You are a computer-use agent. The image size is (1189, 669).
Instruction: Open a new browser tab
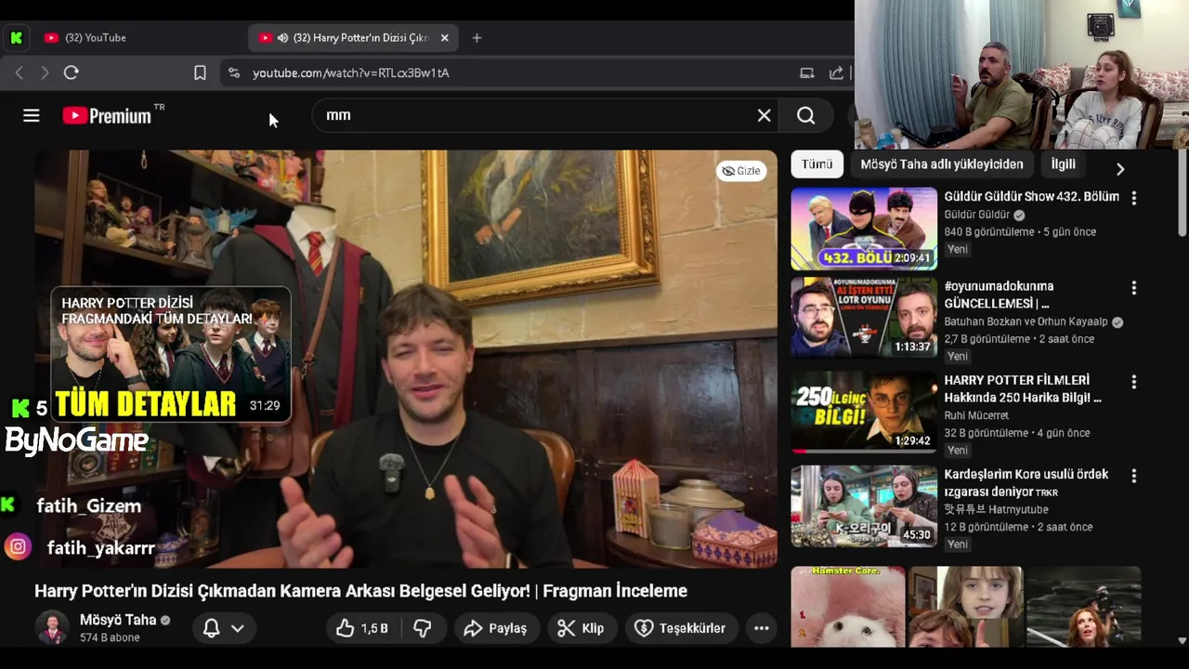coord(477,38)
